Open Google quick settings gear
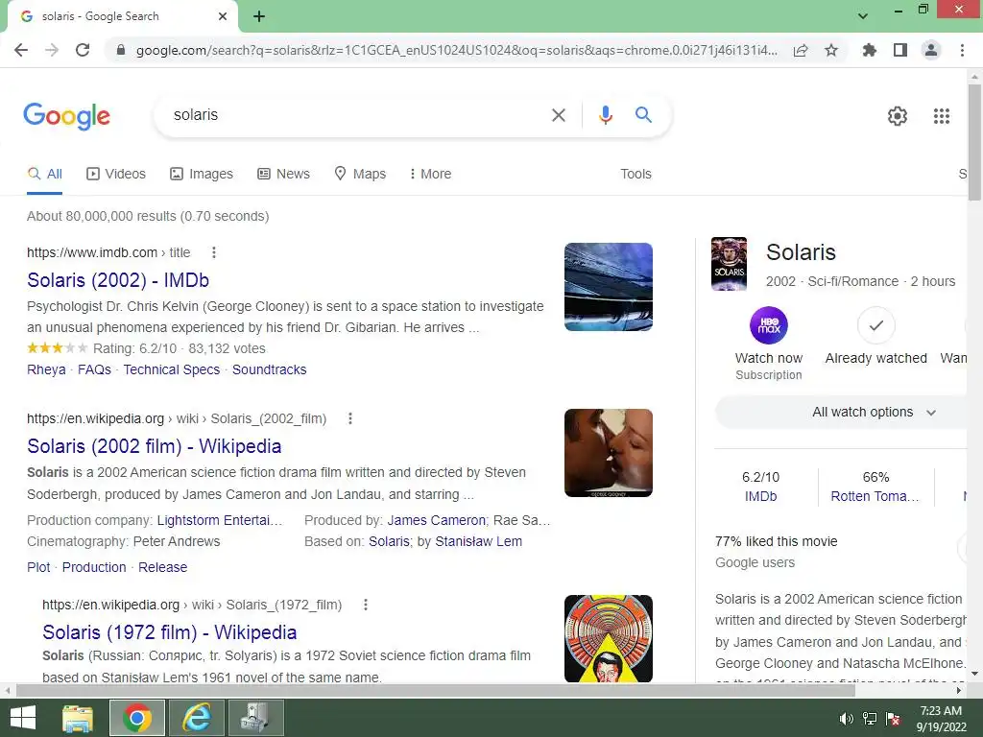Screen dimensions: 983x737 click(x=898, y=116)
